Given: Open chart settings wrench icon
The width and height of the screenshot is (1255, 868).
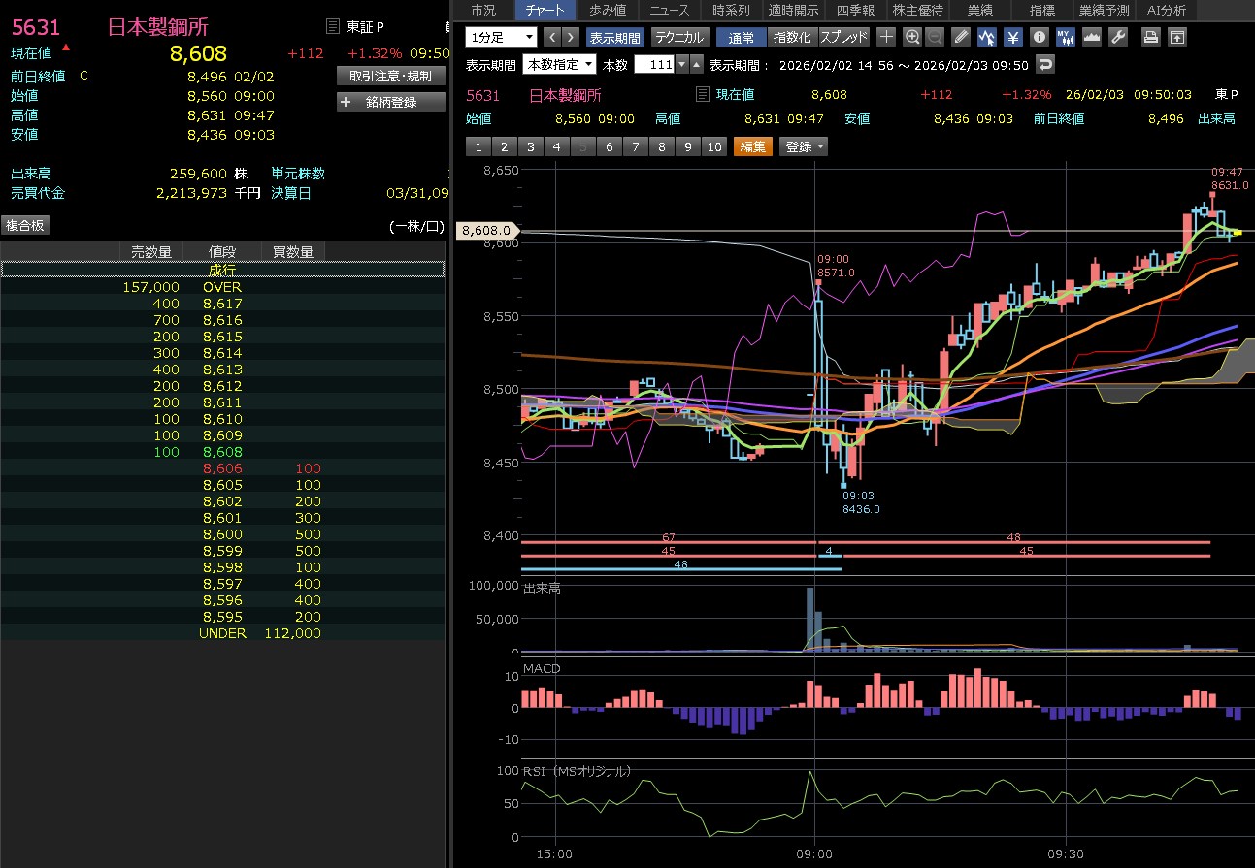Looking at the screenshot, I should click(1117, 38).
